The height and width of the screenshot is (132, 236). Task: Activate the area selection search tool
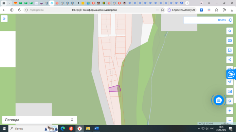click(x=230, y=50)
